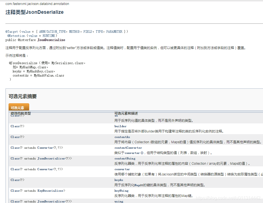Open the using element link
Screen dimensions: 263x203
[x=119, y=201]
